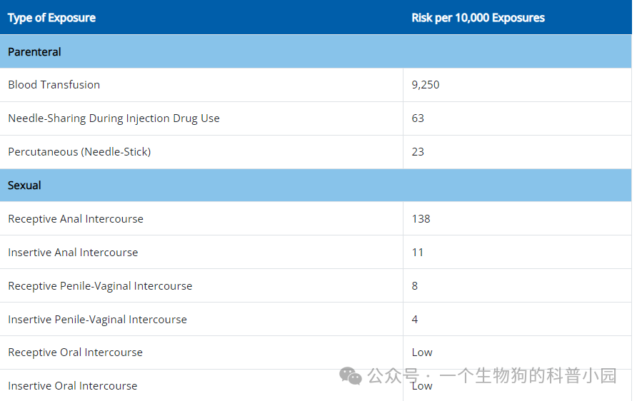This screenshot has width=637, height=401.
Task: Select the "Parenteral" section row
Action: tap(316, 51)
